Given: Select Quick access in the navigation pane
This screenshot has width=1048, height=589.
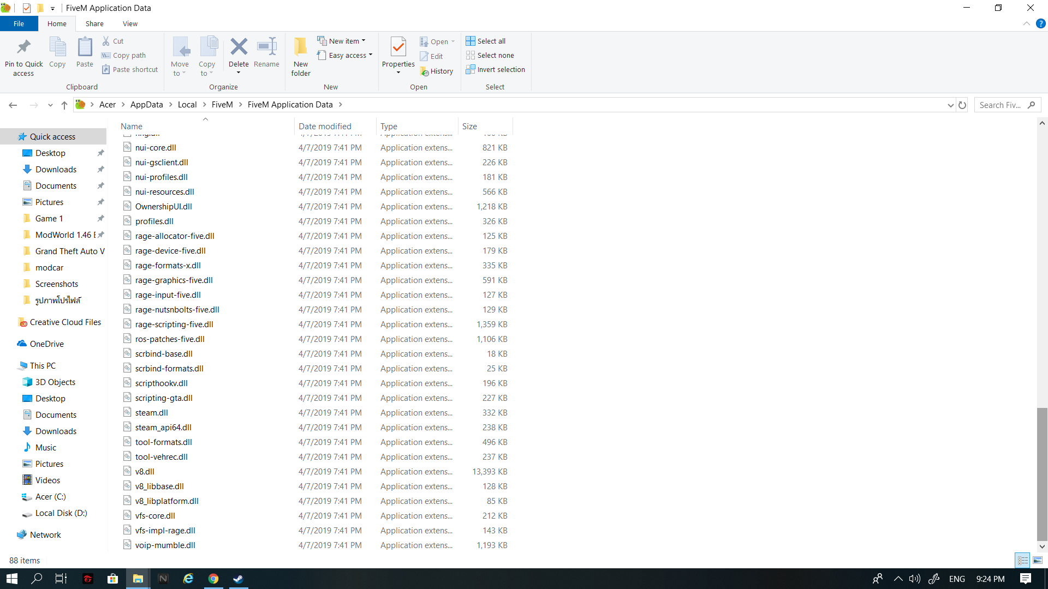Looking at the screenshot, I should point(53,136).
